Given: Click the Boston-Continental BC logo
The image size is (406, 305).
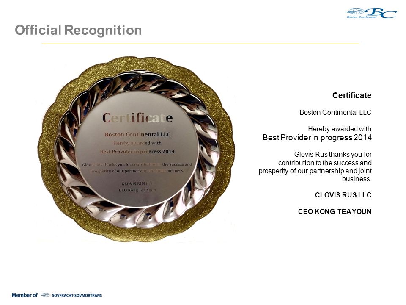Looking at the screenshot, I should coord(372,13).
